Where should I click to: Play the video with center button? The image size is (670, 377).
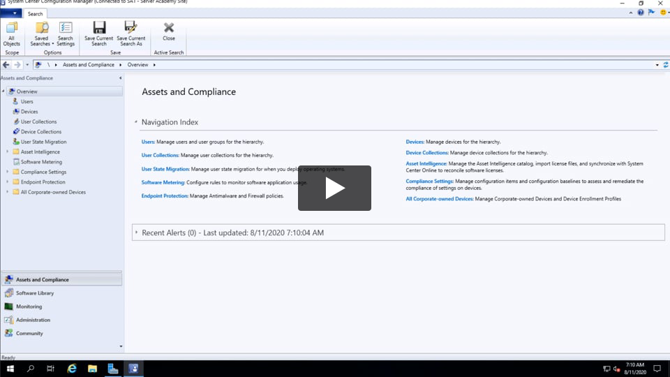pos(334,188)
